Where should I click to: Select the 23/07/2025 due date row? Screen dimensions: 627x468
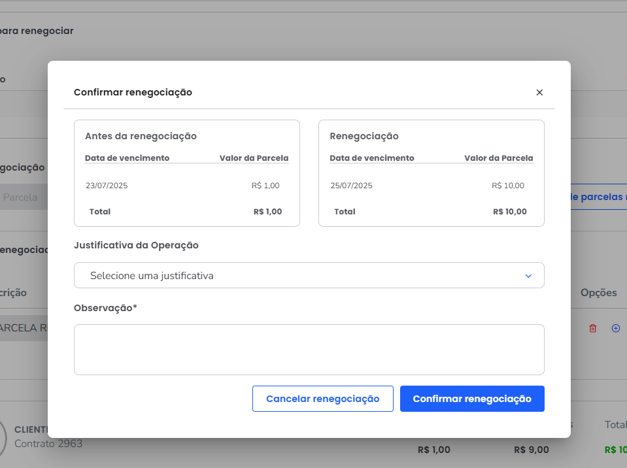pos(107,186)
